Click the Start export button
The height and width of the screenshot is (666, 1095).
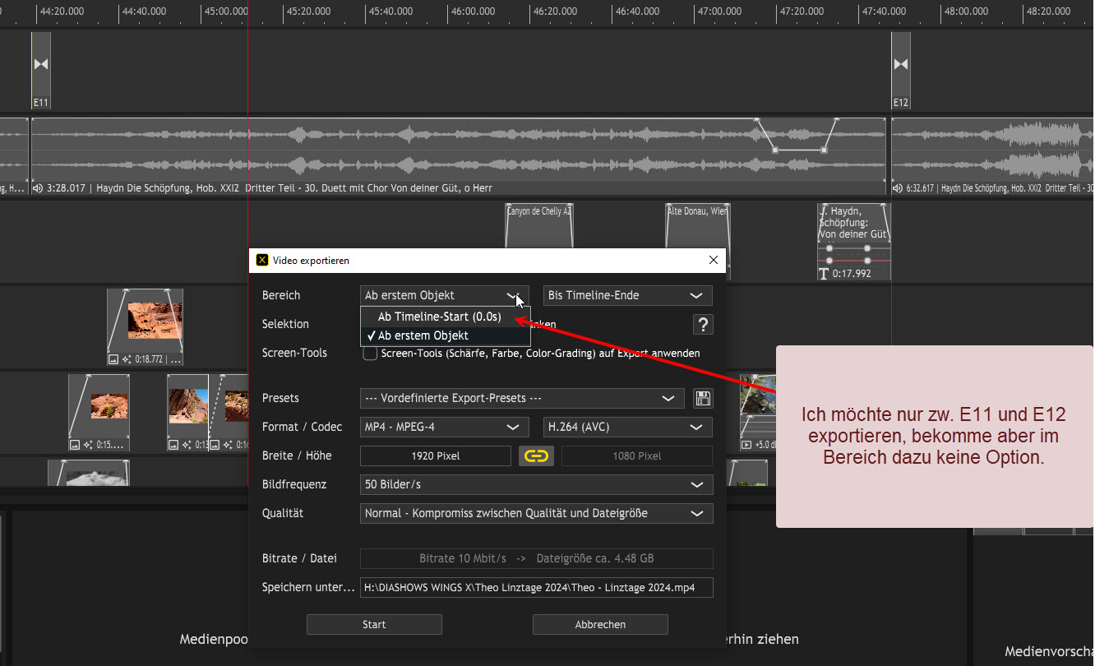click(374, 625)
